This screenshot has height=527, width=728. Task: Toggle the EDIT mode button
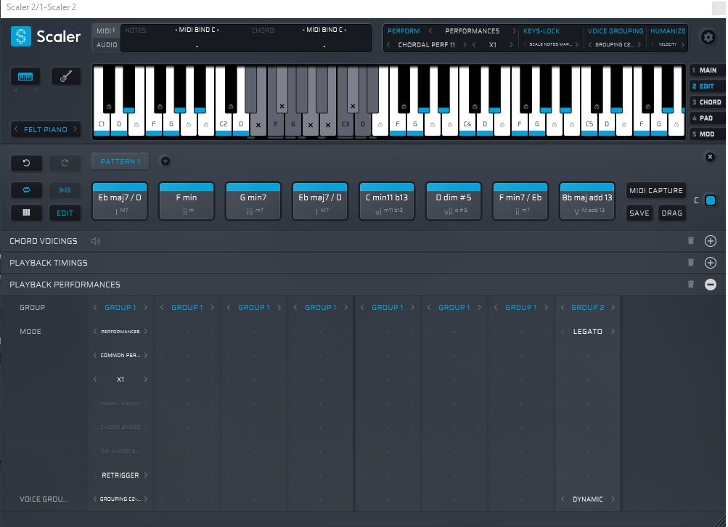click(x=65, y=213)
